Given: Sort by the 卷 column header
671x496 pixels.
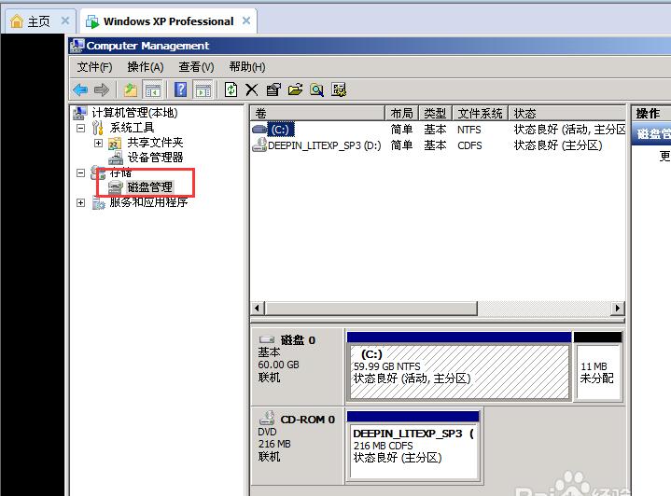Looking at the screenshot, I should pos(317,114).
